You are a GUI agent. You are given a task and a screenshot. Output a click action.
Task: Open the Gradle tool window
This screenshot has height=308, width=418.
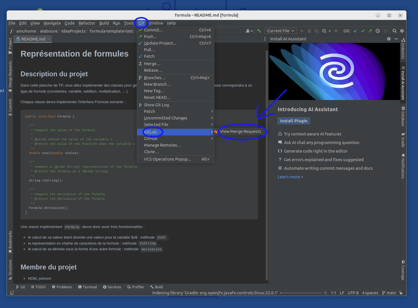[x=403, y=140]
